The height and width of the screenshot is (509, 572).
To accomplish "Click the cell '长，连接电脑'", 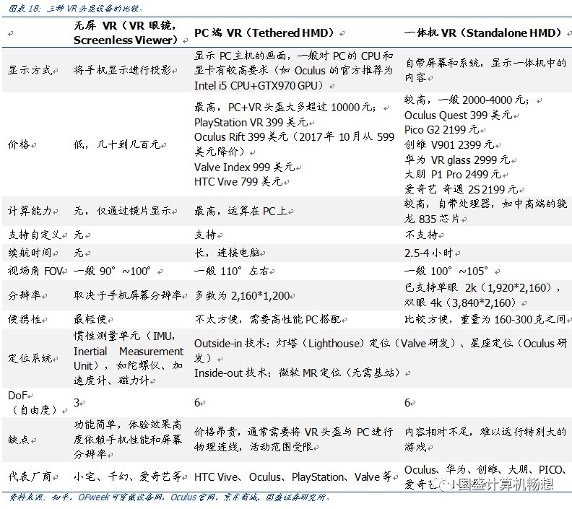I will coord(227,253).
